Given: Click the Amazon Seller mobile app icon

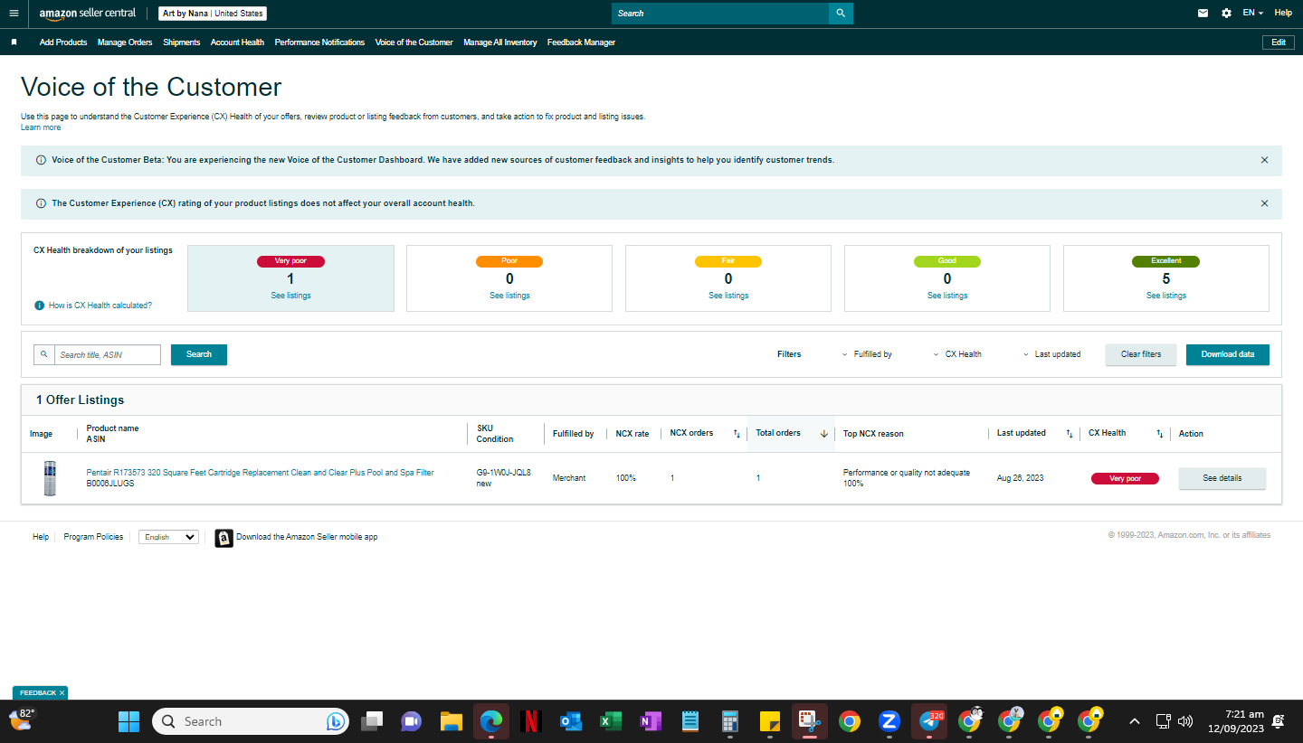Looking at the screenshot, I should [x=224, y=538].
